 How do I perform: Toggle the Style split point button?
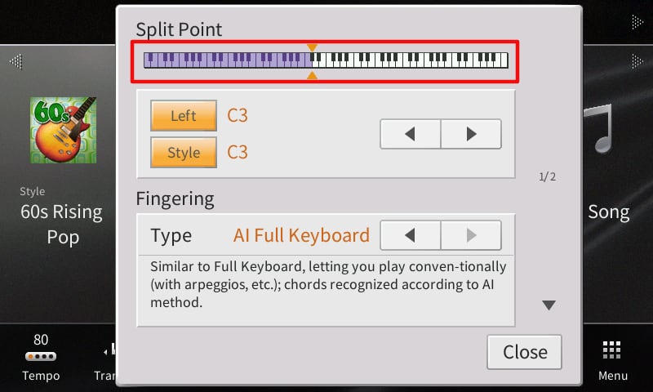tap(183, 152)
